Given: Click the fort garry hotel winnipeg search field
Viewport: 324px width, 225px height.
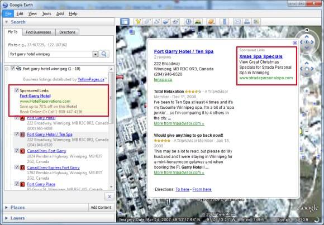Looking at the screenshot, I should click(51, 54).
